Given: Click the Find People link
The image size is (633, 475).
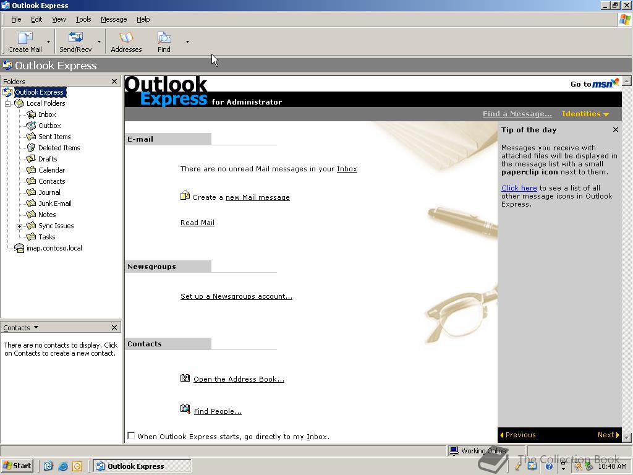Looking at the screenshot, I should point(218,411).
